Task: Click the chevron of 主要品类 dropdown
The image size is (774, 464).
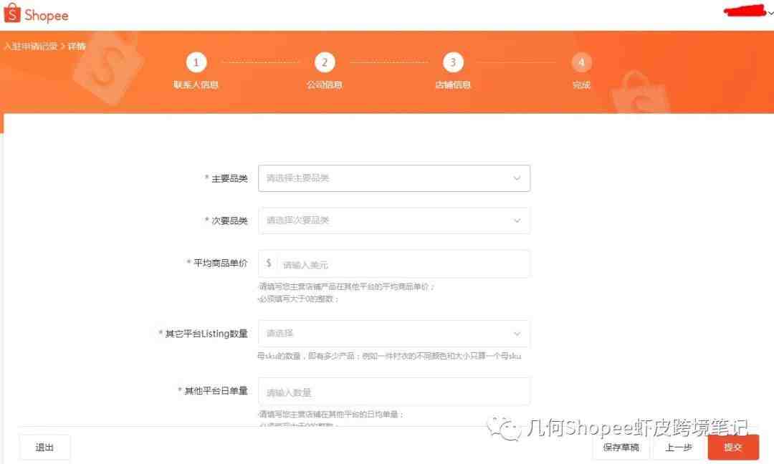Action: tap(517, 178)
